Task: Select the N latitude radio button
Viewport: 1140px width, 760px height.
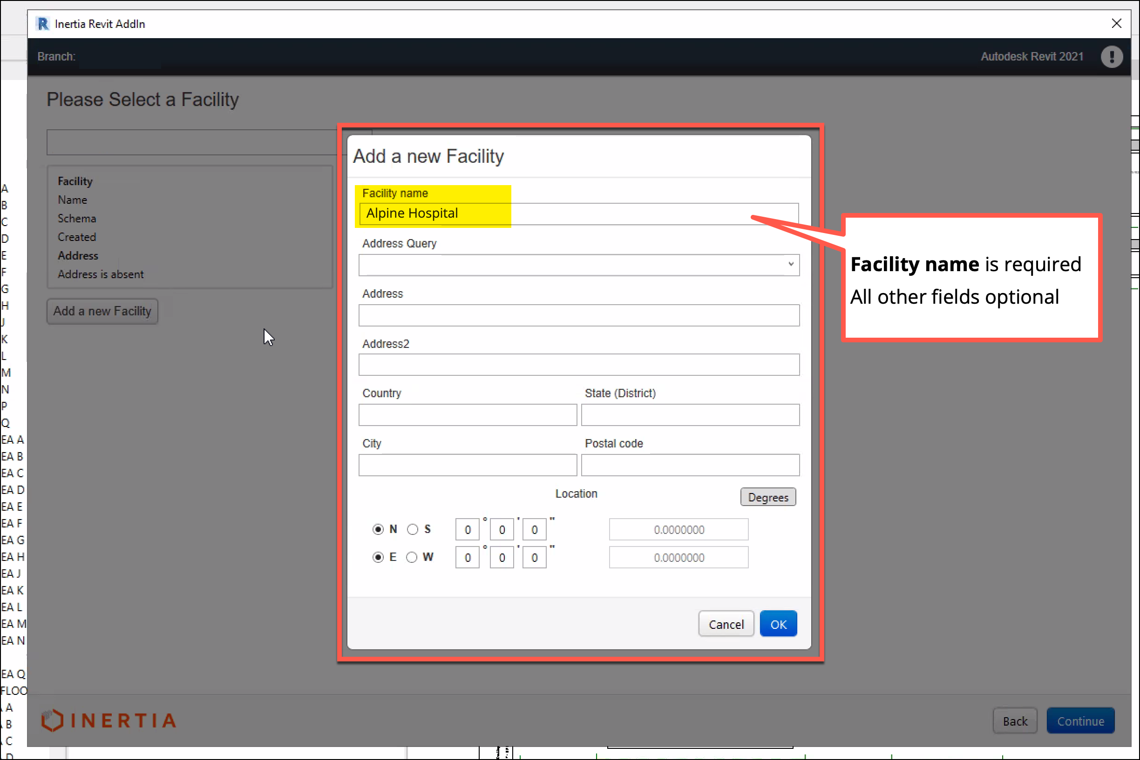Action: tap(378, 529)
